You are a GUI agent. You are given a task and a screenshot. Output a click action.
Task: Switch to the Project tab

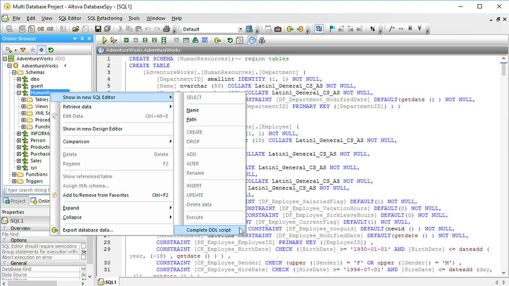point(14,201)
